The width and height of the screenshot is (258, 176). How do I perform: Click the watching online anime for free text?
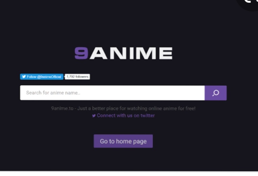[161, 109]
